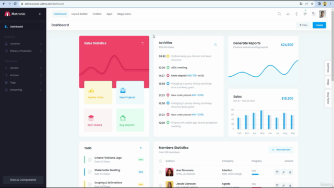Open the Mega menu
Viewport: 334px width, 188px height.
[x=124, y=14]
